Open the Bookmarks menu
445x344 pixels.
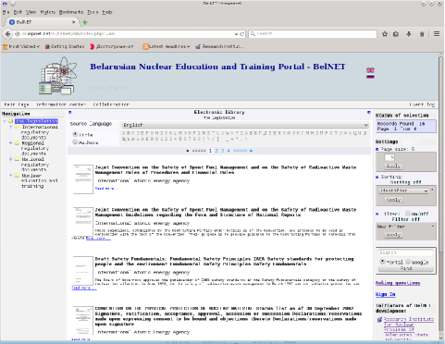(71, 12)
